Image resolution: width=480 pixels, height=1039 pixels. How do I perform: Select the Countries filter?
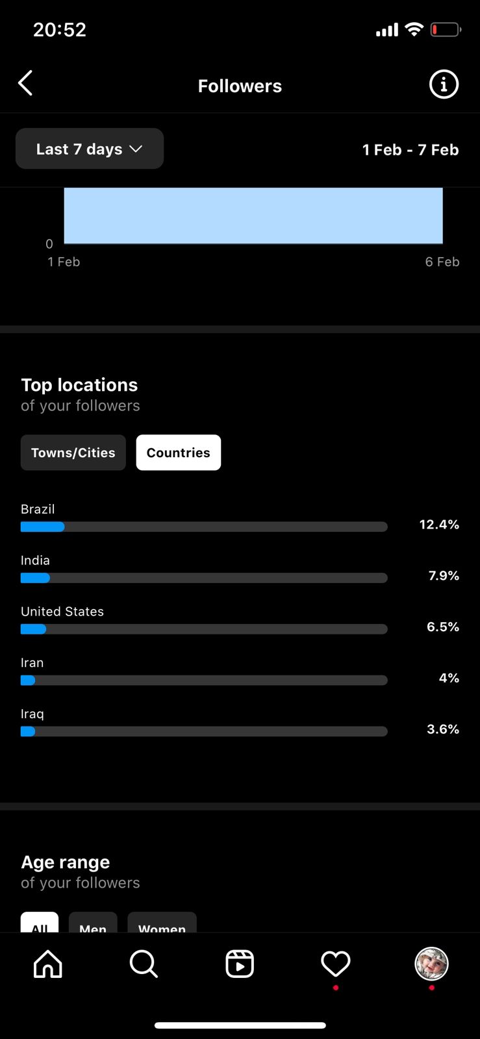[x=179, y=453]
